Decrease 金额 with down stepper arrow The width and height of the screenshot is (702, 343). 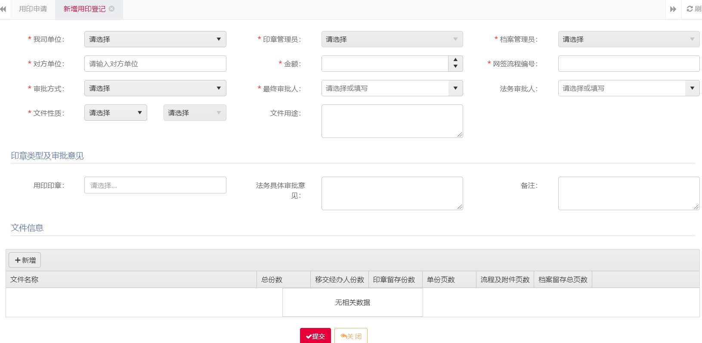[455, 67]
